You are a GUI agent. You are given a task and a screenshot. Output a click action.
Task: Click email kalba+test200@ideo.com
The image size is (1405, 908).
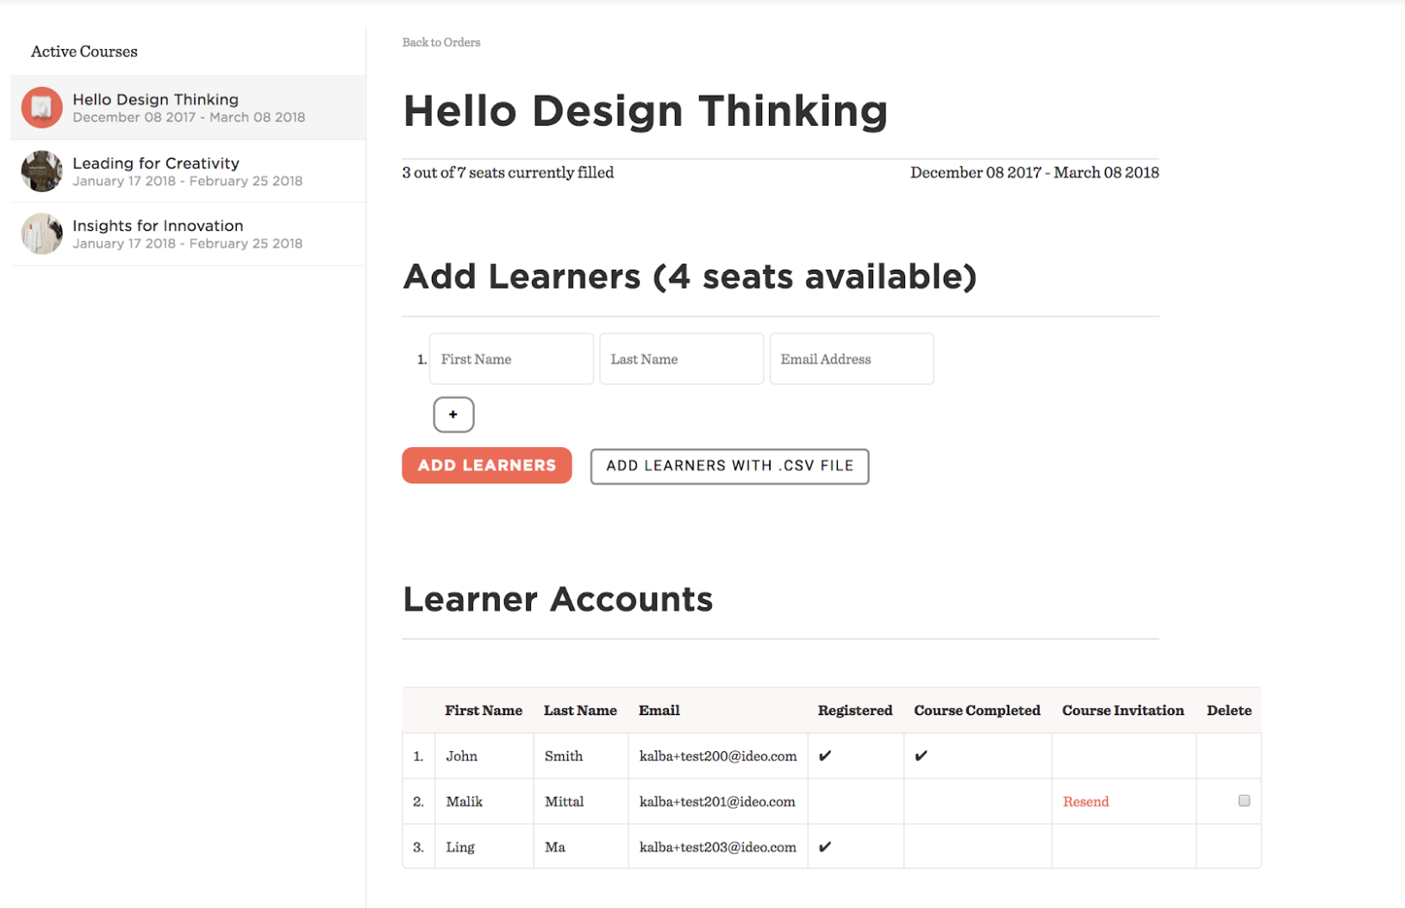718,756
